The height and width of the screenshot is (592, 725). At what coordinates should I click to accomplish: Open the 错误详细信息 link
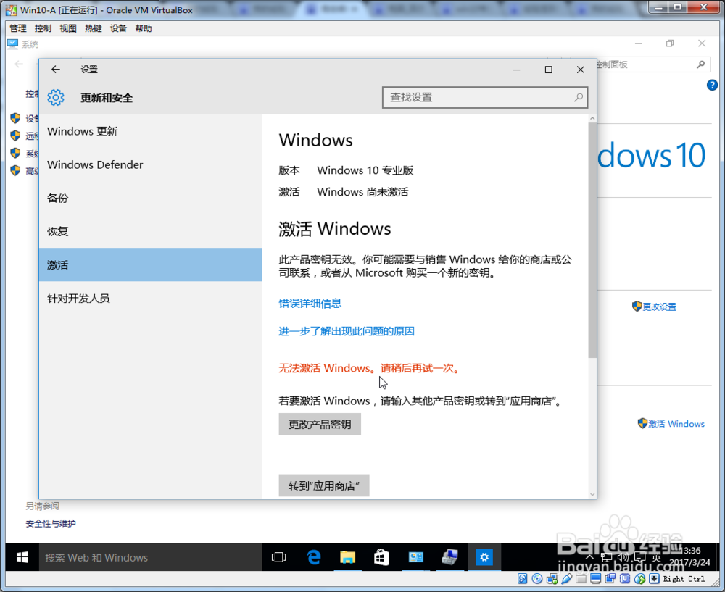(310, 304)
